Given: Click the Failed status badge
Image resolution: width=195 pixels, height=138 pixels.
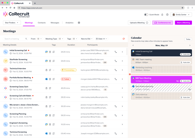Looking at the screenshot, I should point(66,79).
